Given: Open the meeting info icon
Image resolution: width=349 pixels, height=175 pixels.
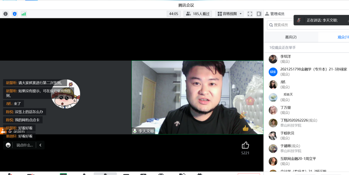Looking at the screenshot, I should 5,14.
